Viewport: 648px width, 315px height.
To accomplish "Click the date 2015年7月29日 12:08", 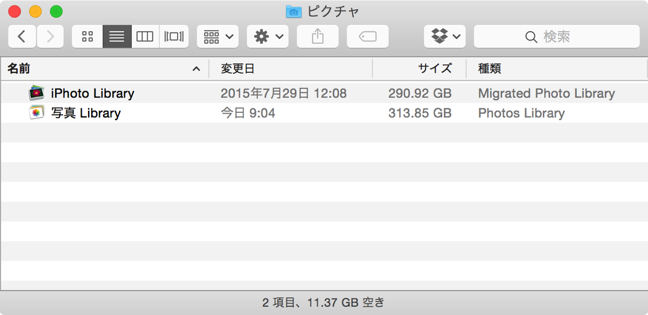I will point(283,93).
